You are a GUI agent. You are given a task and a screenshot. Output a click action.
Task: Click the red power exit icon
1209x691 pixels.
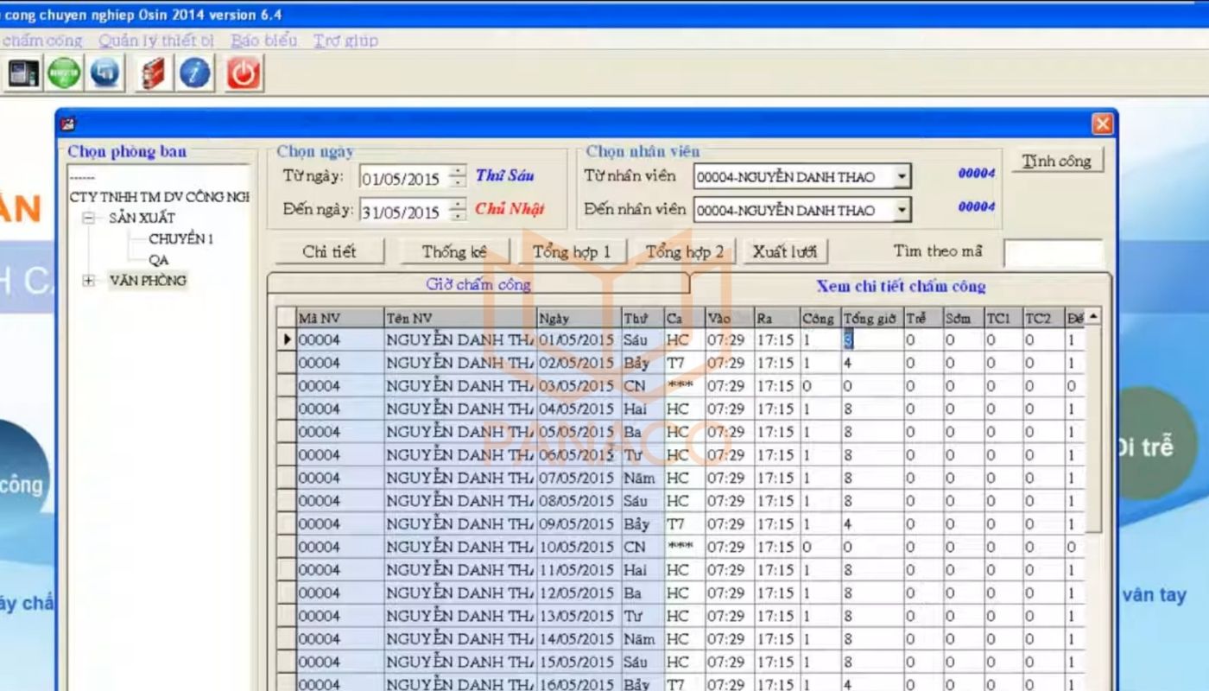pyautogui.click(x=243, y=73)
